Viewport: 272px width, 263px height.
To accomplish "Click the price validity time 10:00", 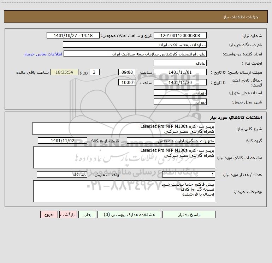I will tap(127, 82).
